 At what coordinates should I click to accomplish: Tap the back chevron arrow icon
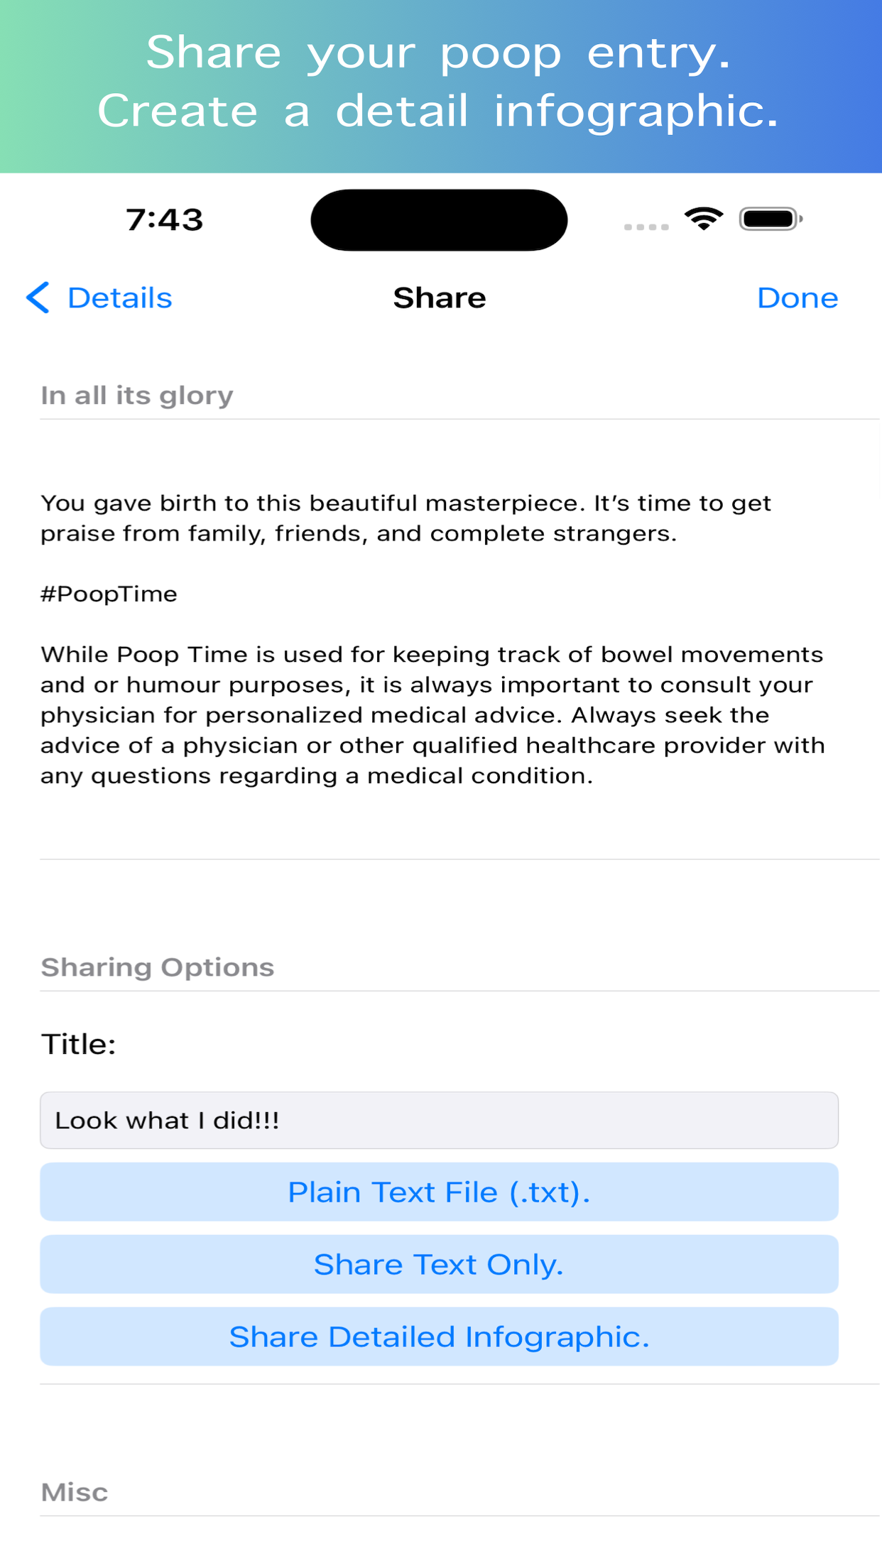pyautogui.click(x=38, y=298)
